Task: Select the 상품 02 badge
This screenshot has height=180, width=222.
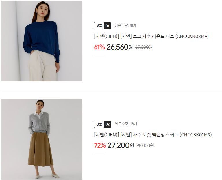Action: [103, 124]
